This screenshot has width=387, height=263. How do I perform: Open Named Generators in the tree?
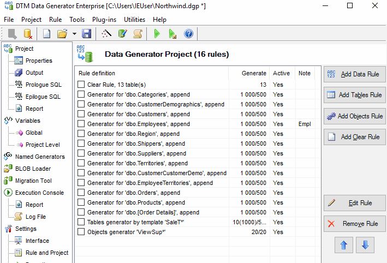40,157
